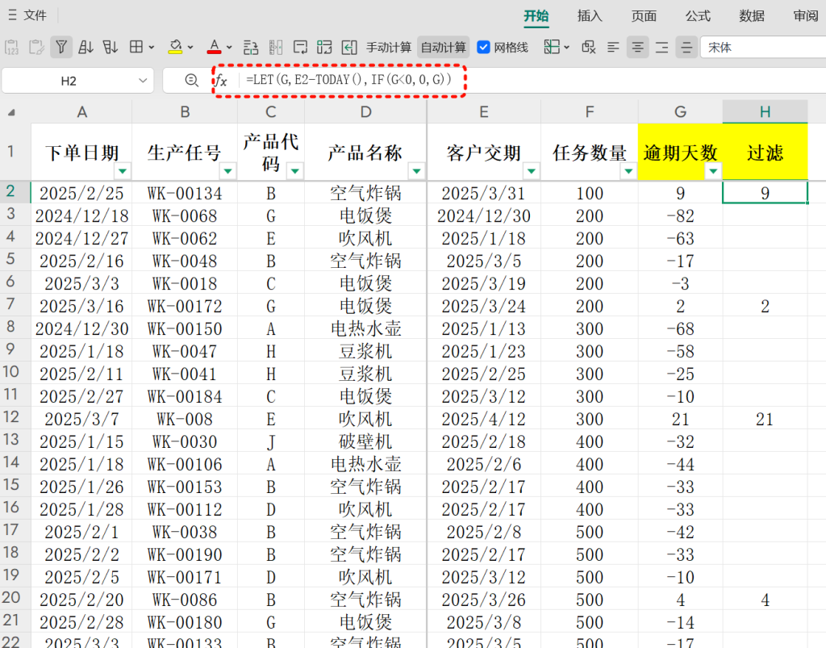Open the 下单日期 filter dropdown

pos(123,171)
